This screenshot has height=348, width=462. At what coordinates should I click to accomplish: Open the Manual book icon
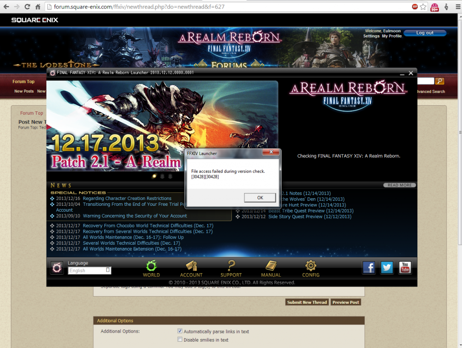tap(271, 269)
